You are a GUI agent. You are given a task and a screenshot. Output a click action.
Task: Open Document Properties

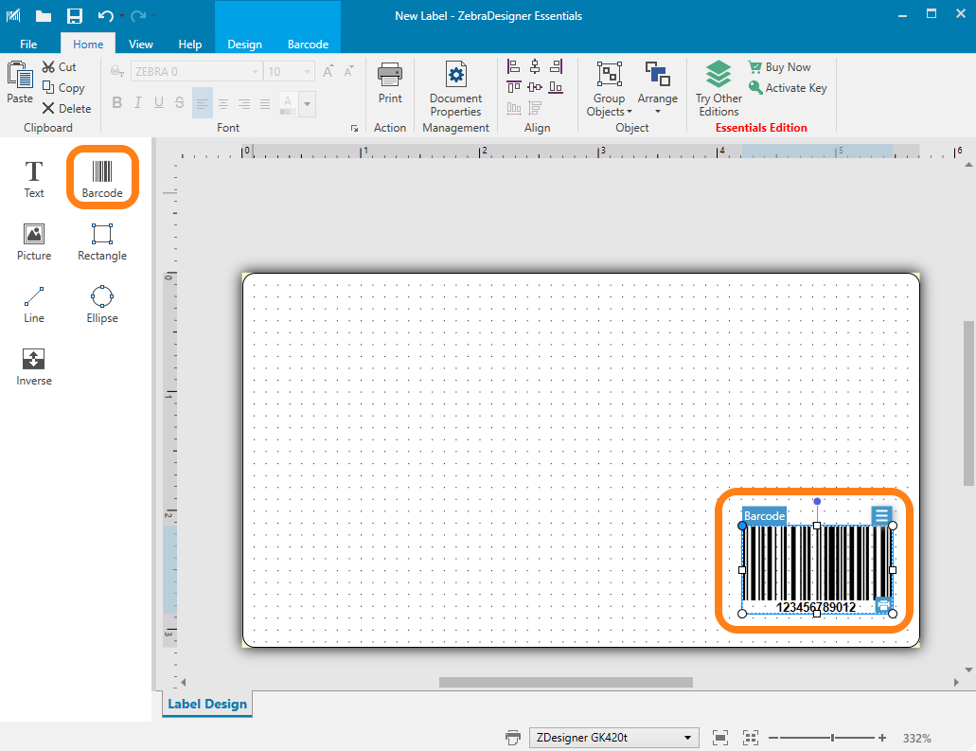click(x=455, y=90)
